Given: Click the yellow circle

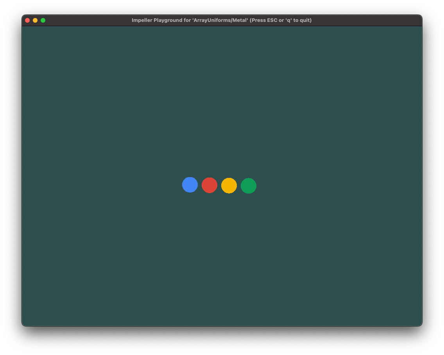Looking at the screenshot, I should tap(229, 186).
